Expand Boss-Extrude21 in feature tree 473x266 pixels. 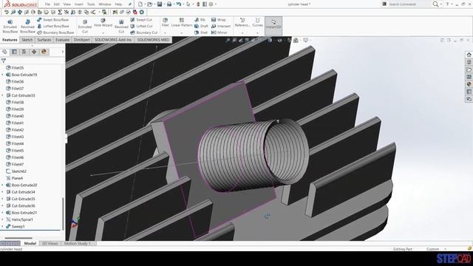pyautogui.click(x=3, y=213)
